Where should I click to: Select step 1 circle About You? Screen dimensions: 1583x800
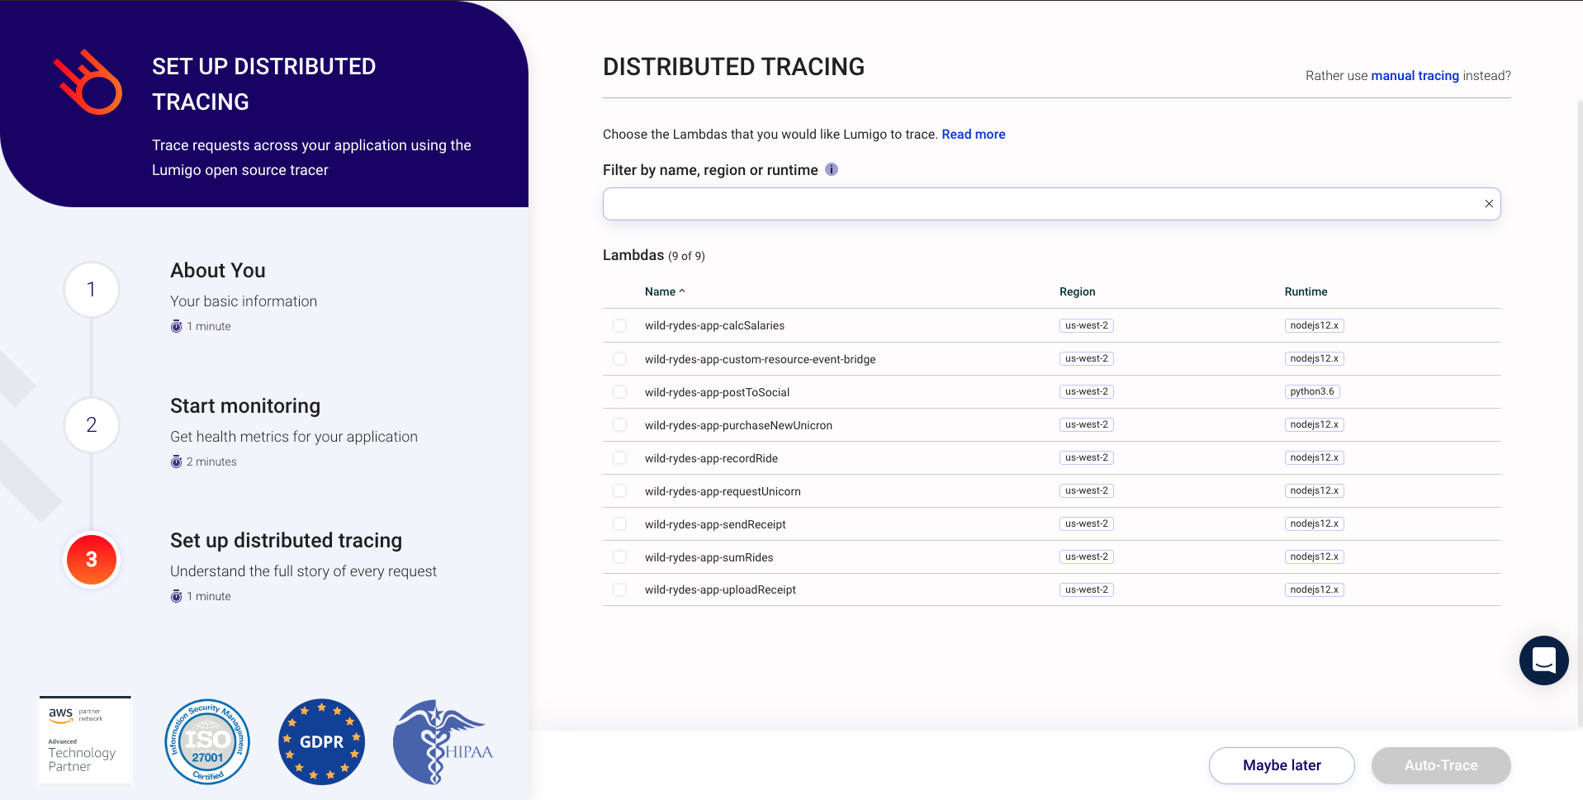point(92,290)
